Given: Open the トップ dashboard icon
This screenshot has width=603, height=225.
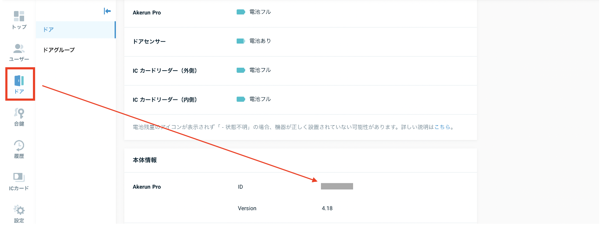Looking at the screenshot, I should pos(19,17).
